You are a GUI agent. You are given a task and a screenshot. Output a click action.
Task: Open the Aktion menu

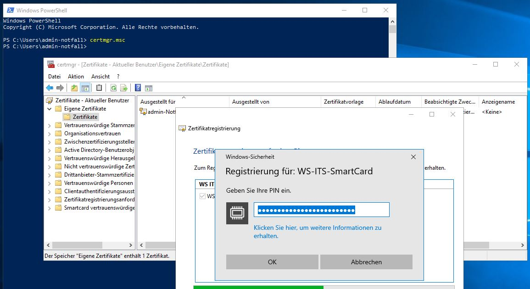(x=76, y=77)
